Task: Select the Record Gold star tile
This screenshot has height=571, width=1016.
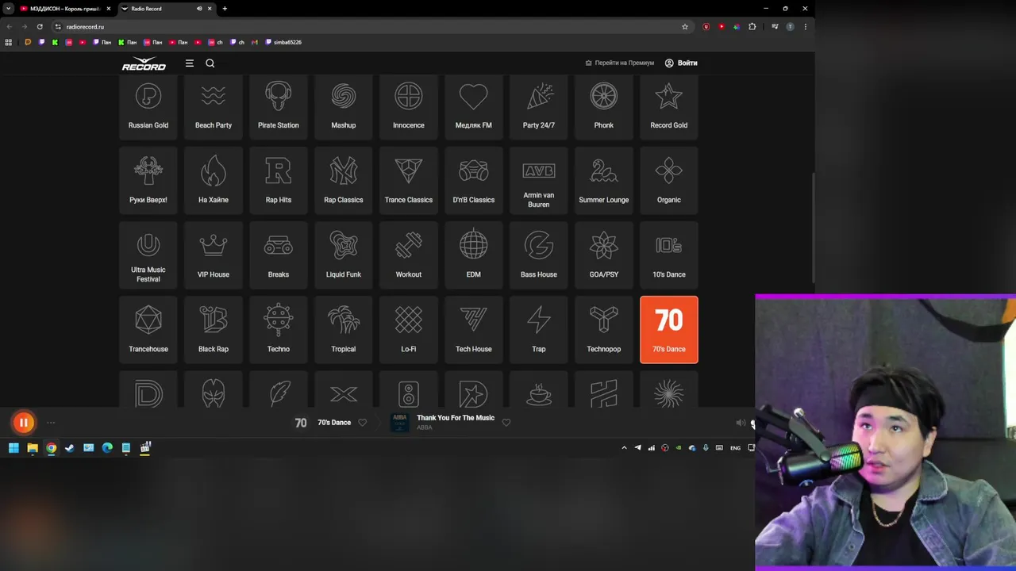Action: [669, 107]
